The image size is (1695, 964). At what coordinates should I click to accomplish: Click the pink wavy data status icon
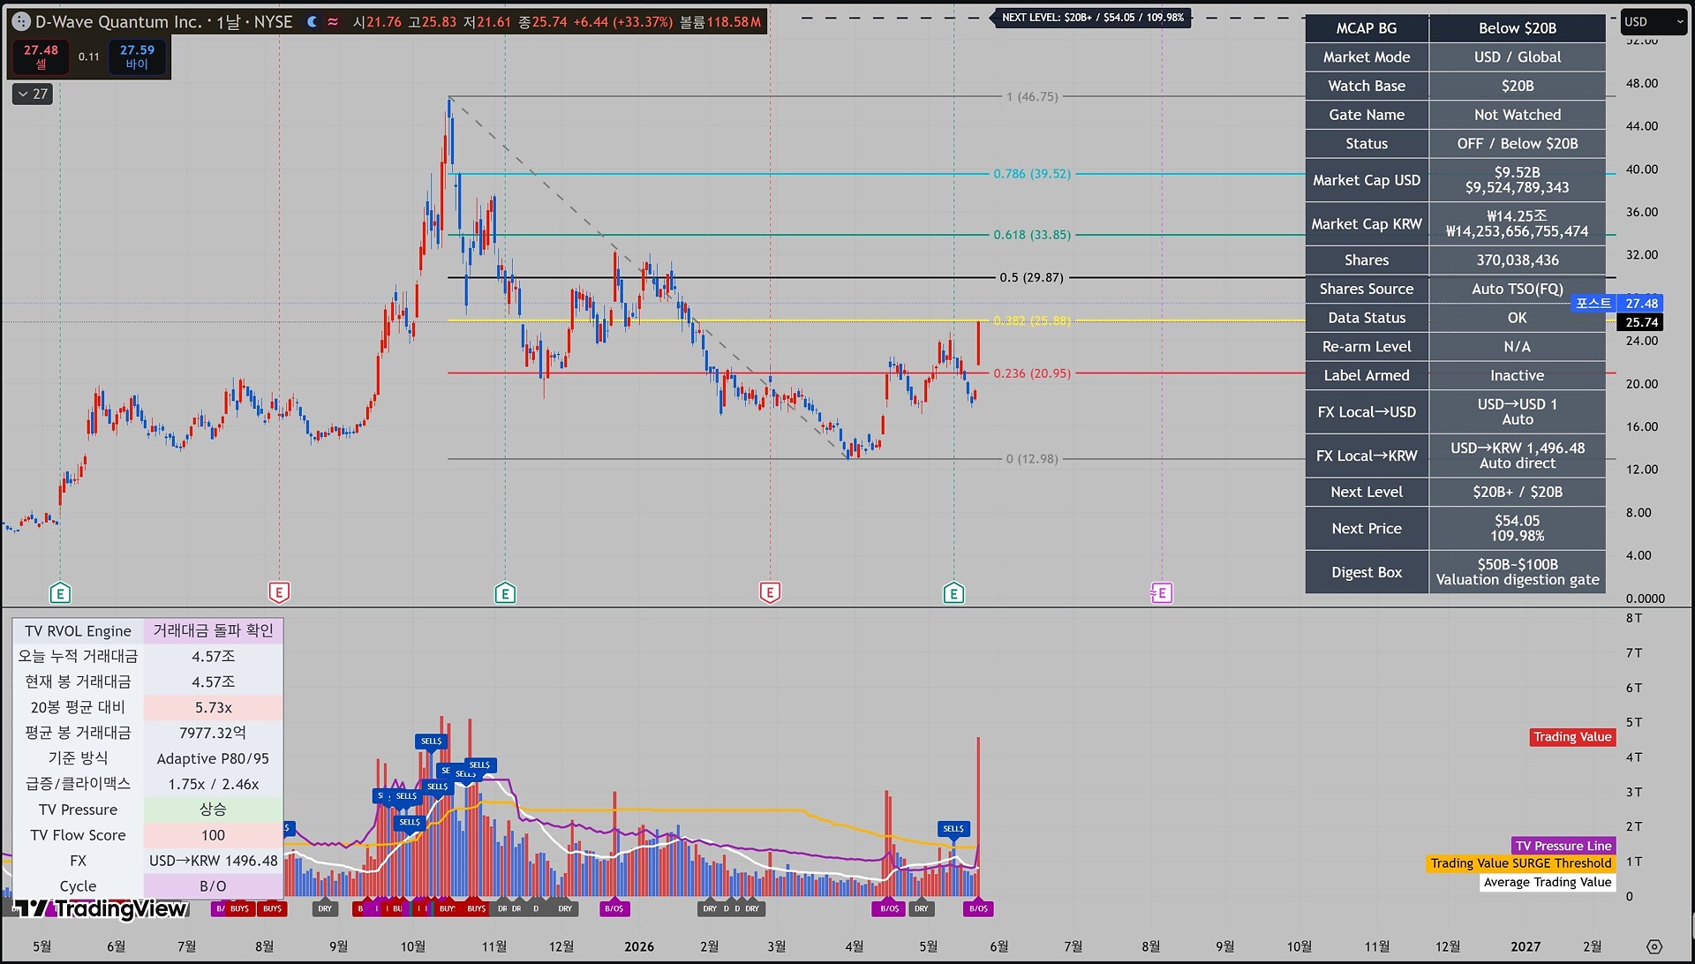(333, 22)
